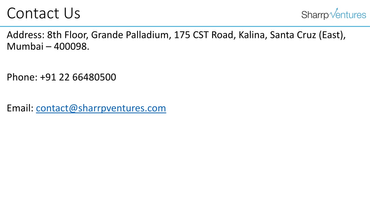Click the sharrpventures.com domain part of the link
The height and width of the screenshot is (208, 370).
click(122, 108)
